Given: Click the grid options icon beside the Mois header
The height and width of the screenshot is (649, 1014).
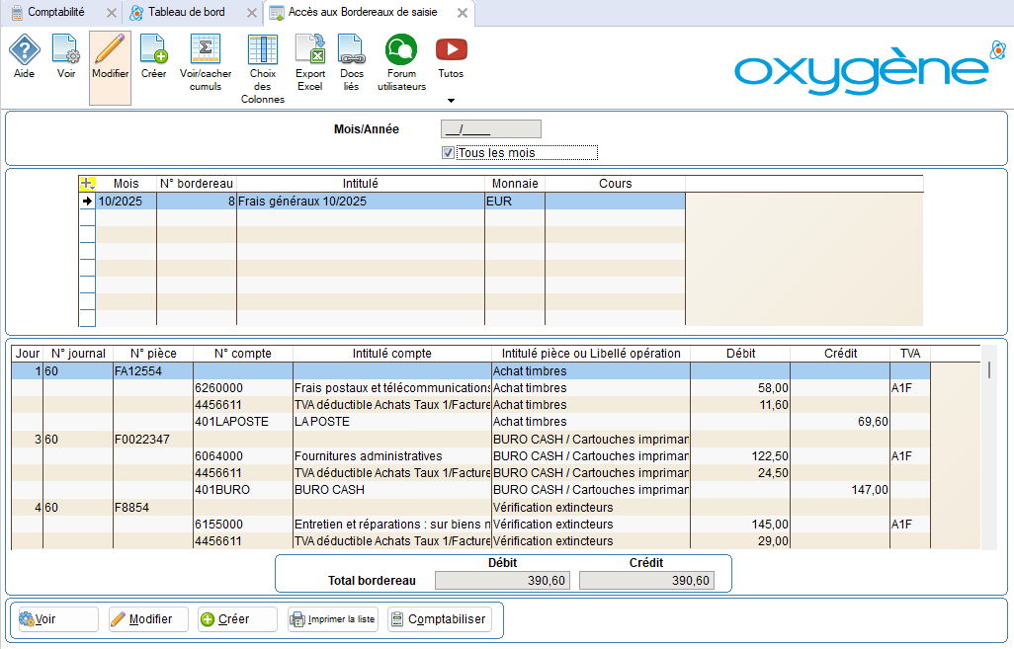Looking at the screenshot, I should [x=87, y=184].
